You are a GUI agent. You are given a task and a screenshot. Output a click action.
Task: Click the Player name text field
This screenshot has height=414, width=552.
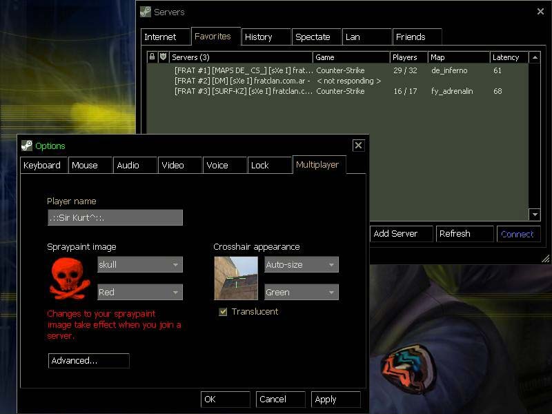[115, 218]
